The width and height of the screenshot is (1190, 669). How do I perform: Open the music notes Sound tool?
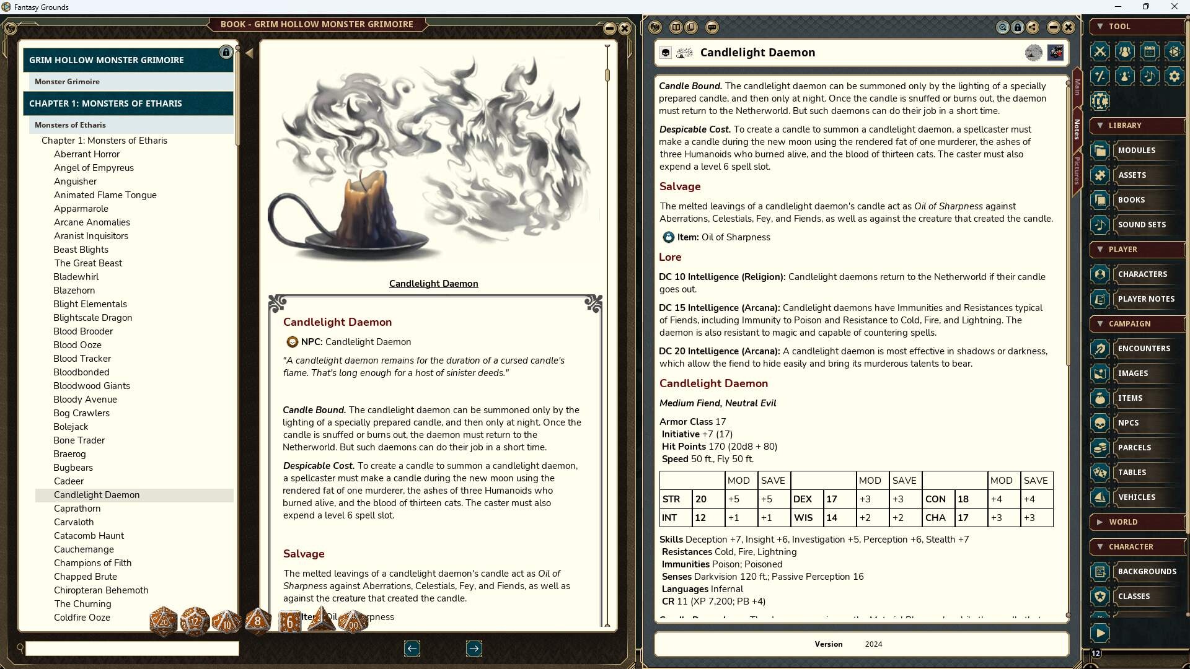[x=1150, y=76]
